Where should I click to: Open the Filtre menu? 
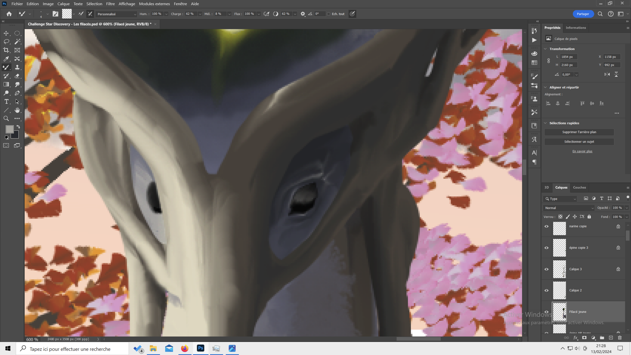pyautogui.click(x=110, y=4)
